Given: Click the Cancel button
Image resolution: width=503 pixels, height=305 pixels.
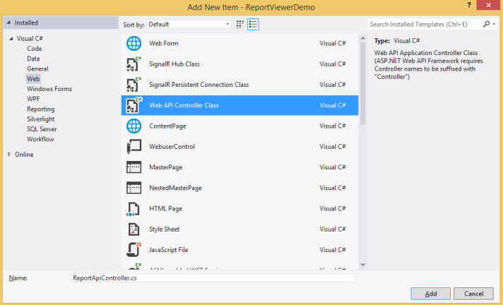Looking at the screenshot, I should coord(473,294).
